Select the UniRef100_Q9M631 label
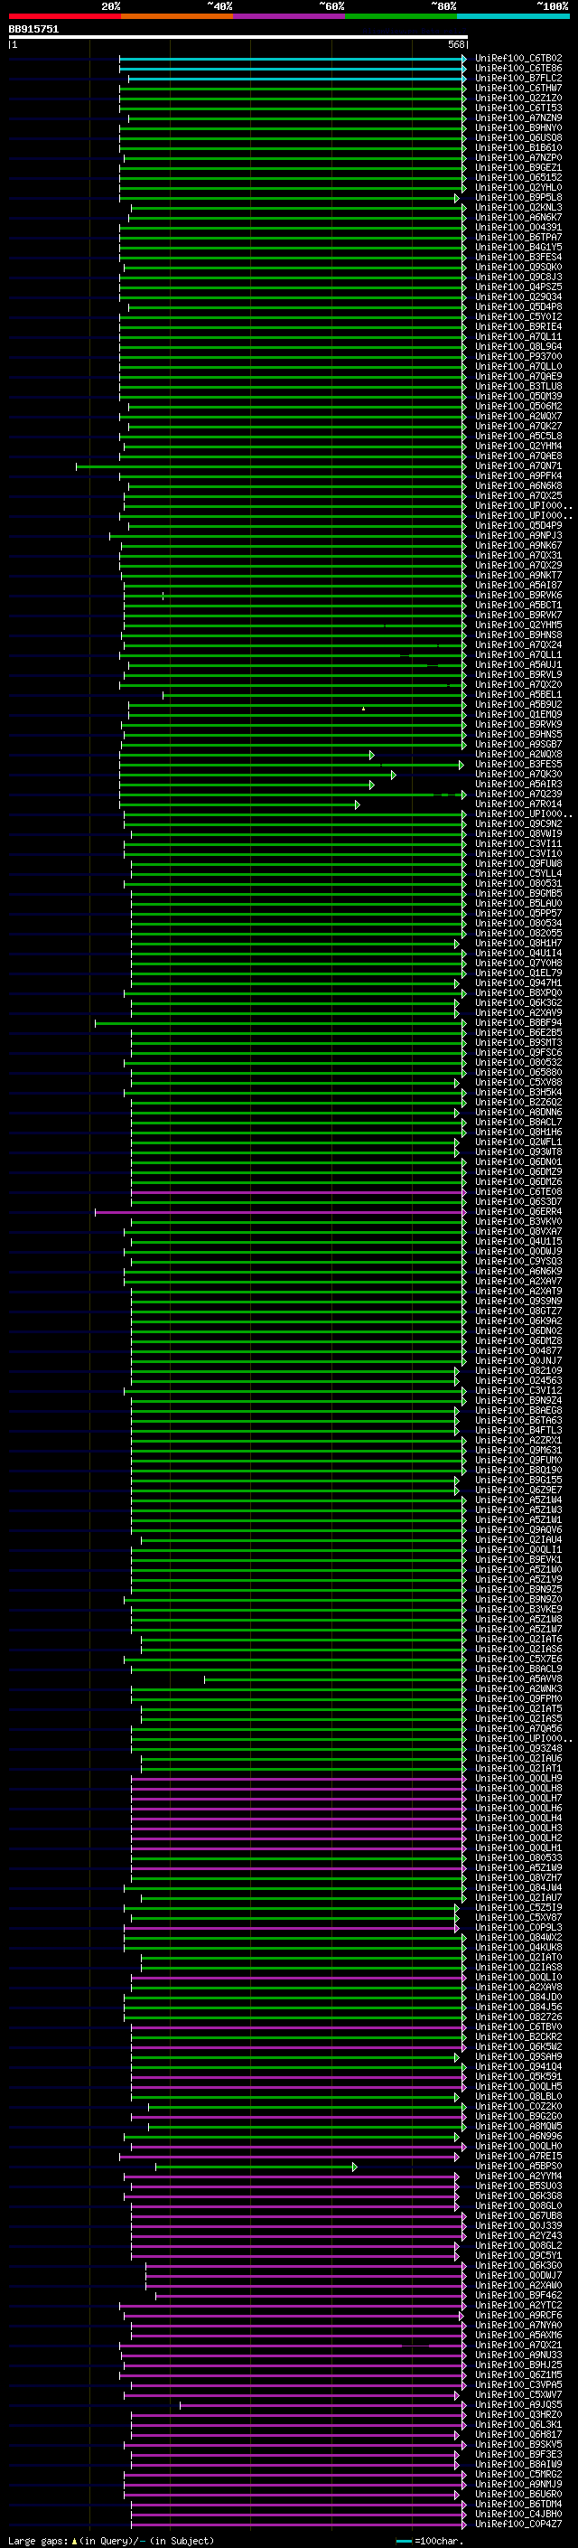 click(518, 1451)
